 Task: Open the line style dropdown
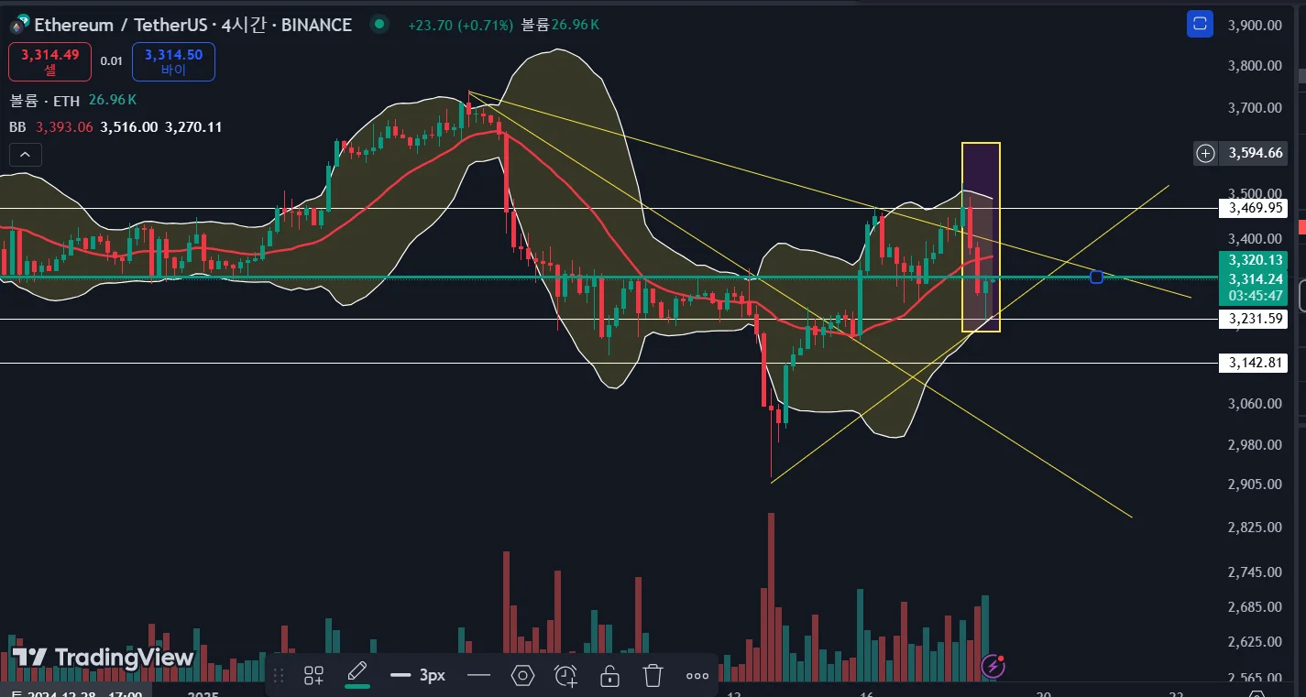[478, 676]
